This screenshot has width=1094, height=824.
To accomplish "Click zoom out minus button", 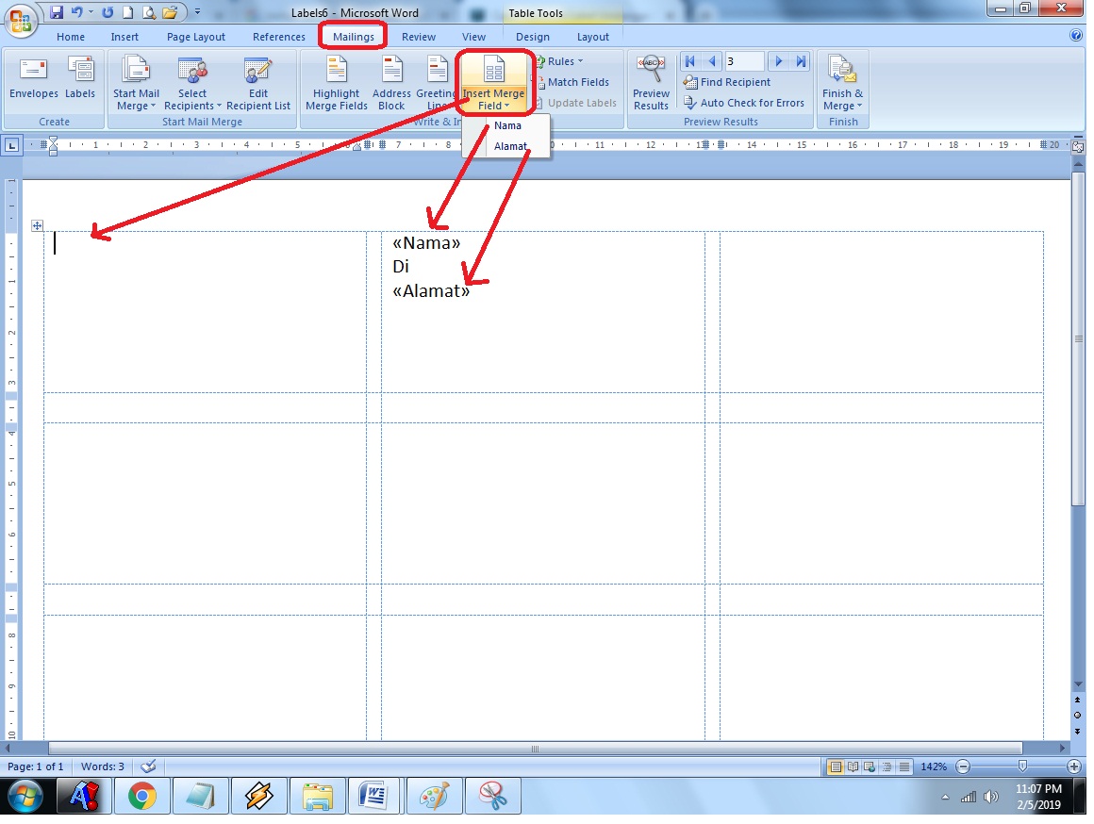I will coord(963,766).
